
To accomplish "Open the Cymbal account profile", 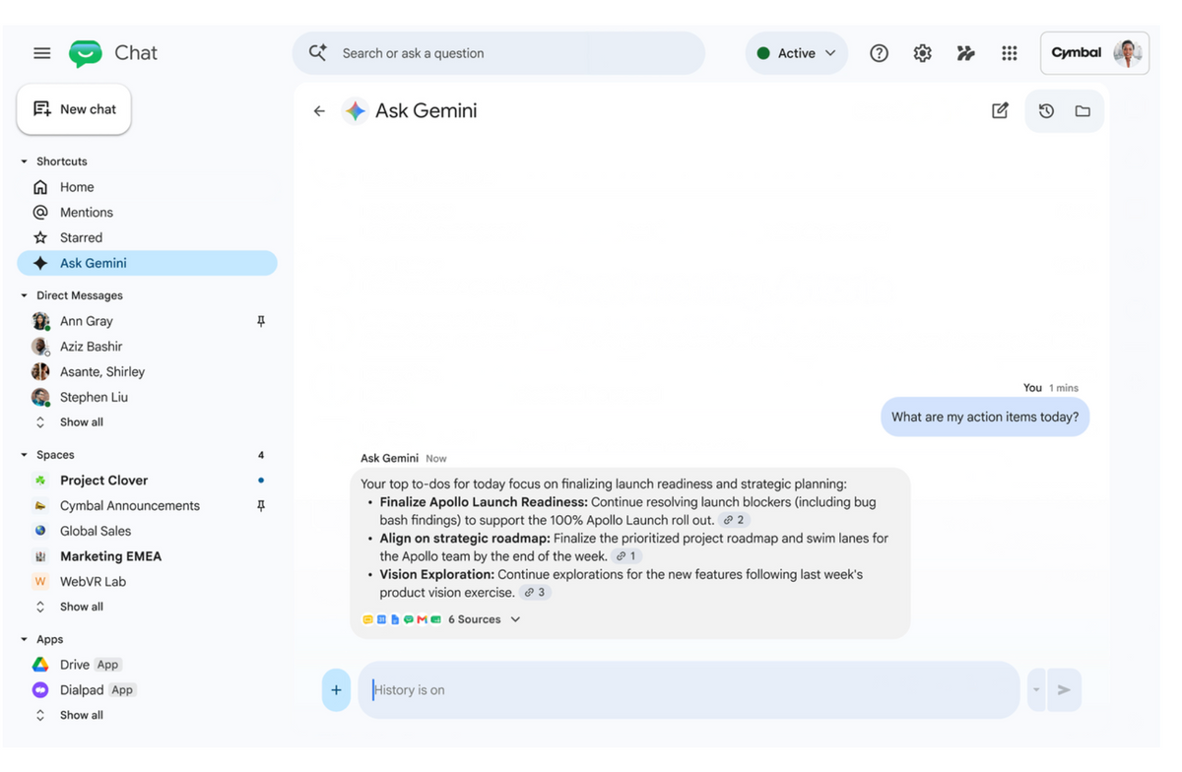I will click(x=1094, y=53).
